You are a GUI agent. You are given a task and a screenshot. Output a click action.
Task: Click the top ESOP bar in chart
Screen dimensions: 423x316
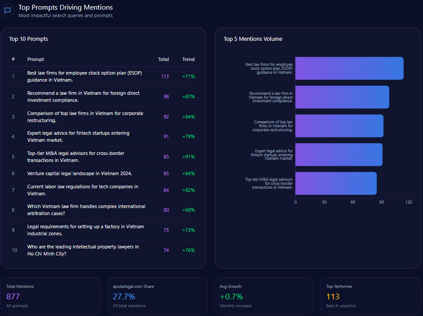point(349,68)
